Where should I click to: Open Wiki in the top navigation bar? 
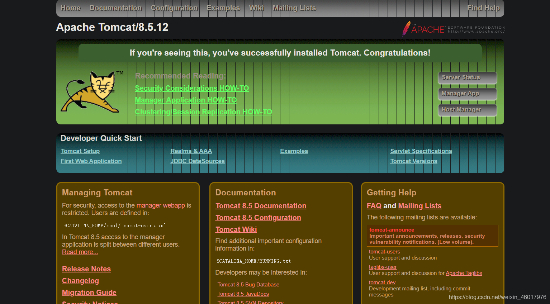(256, 8)
